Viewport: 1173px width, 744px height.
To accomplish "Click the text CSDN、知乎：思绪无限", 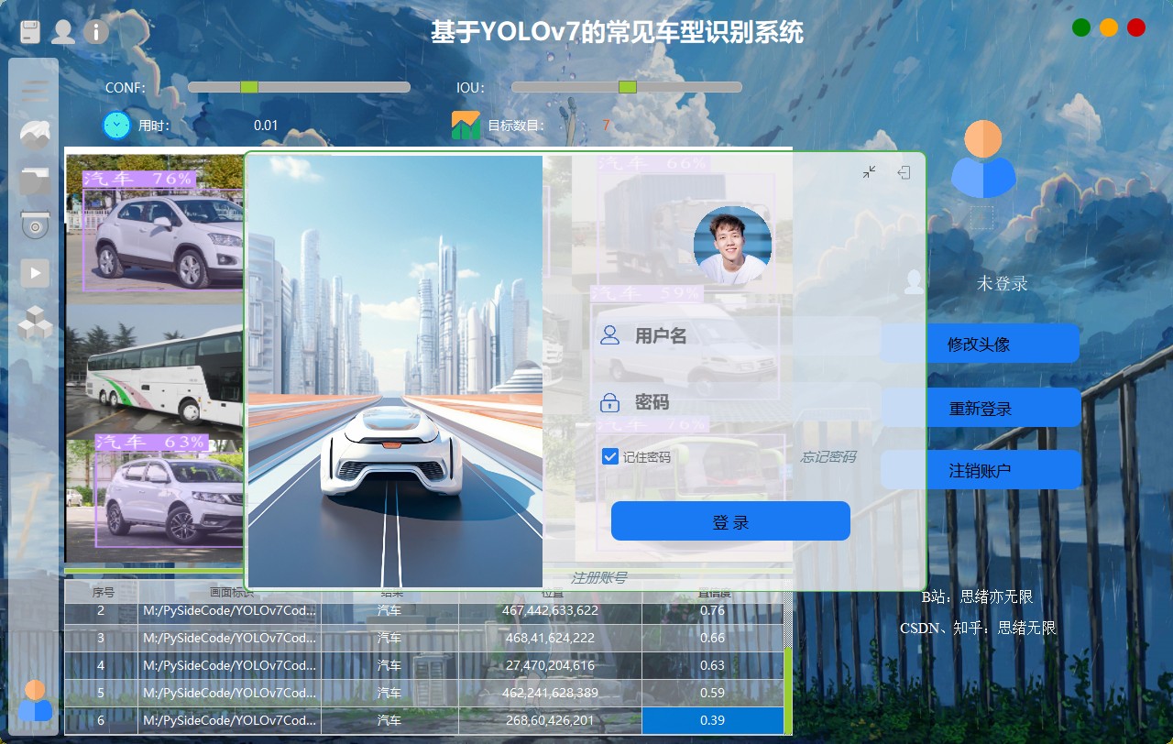I will pyautogui.click(x=978, y=629).
